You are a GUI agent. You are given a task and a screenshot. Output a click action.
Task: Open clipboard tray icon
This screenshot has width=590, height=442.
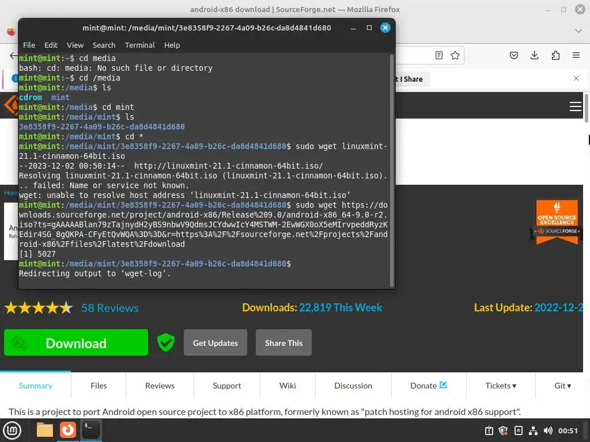489,430
